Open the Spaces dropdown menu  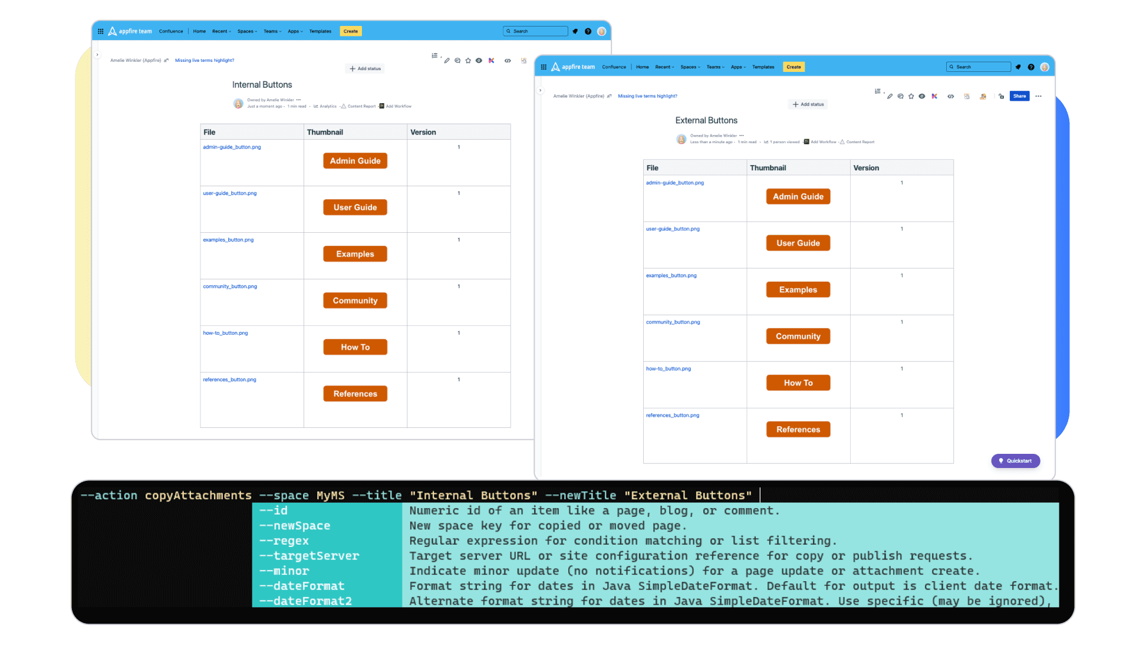(x=690, y=67)
